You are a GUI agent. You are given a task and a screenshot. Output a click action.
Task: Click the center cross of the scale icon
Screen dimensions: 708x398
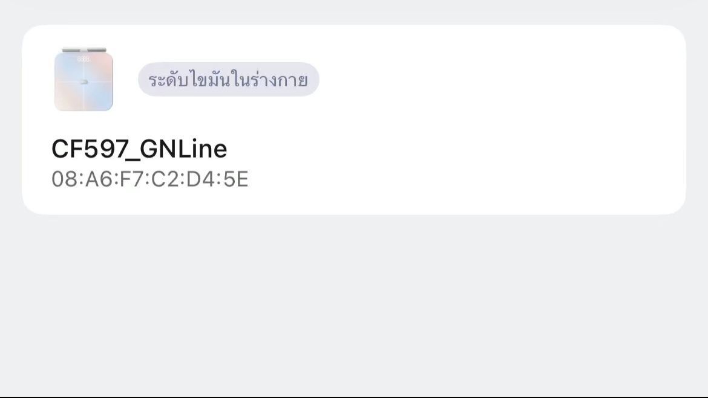(x=84, y=82)
